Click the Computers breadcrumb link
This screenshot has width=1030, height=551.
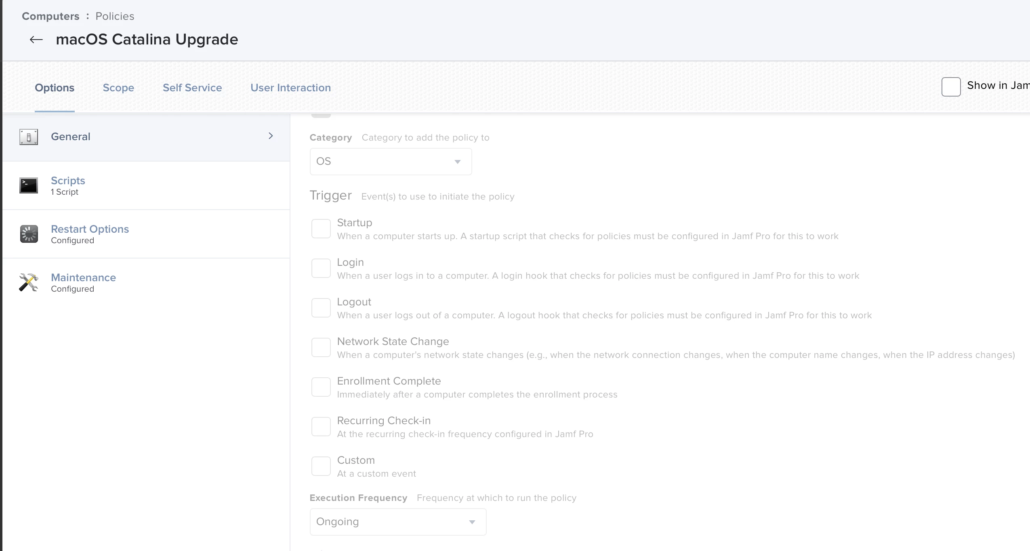[x=50, y=16]
